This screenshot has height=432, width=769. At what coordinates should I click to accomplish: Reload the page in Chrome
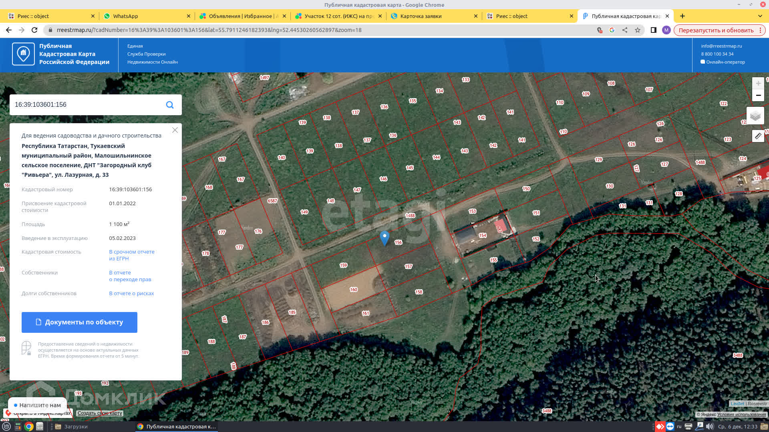click(x=34, y=30)
